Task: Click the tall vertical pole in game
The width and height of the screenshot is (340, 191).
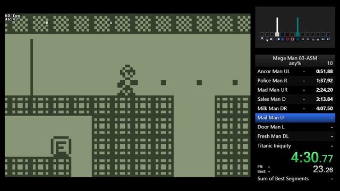Action: [32, 67]
